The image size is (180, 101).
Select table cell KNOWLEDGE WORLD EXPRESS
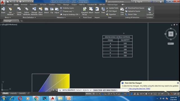(x=118, y=37)
